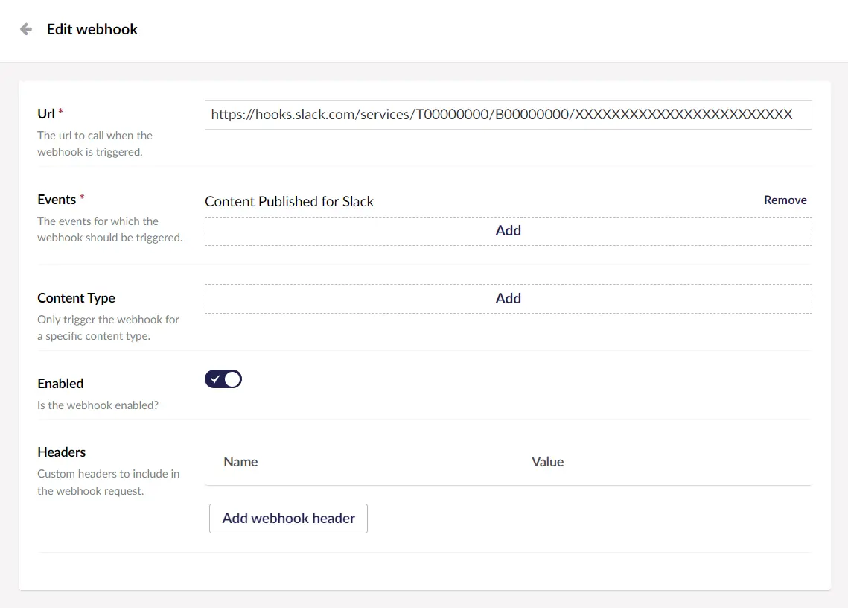Add a new event under Events

pos(508,231)
